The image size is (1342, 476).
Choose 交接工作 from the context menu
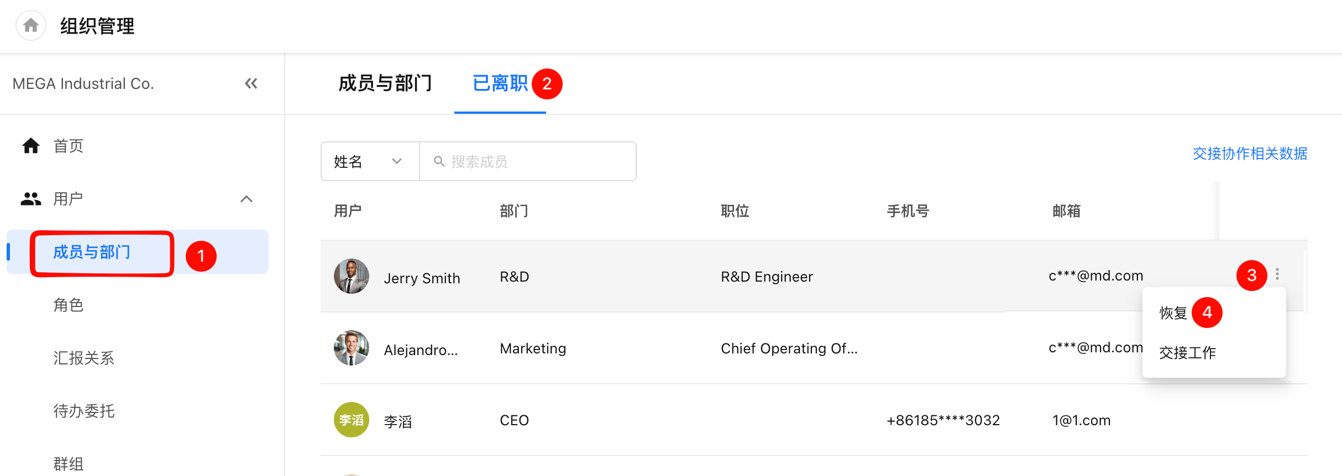tap(1187, 352)
